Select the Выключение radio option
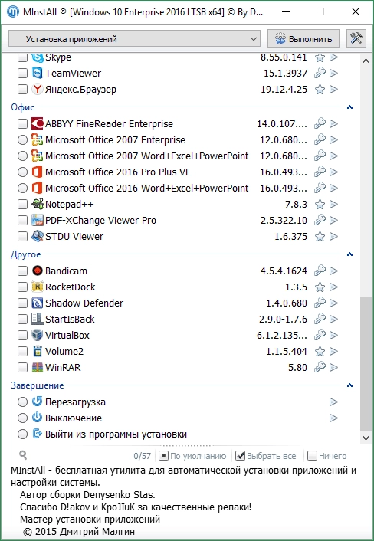This screenshot has height=541, width=374. pos(22,418)
